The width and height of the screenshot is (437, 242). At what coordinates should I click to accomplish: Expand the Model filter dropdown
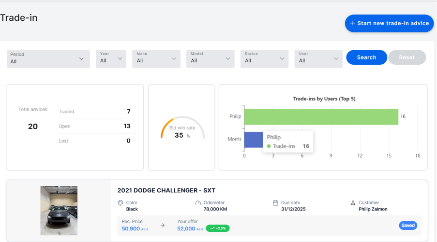[211, 58]
